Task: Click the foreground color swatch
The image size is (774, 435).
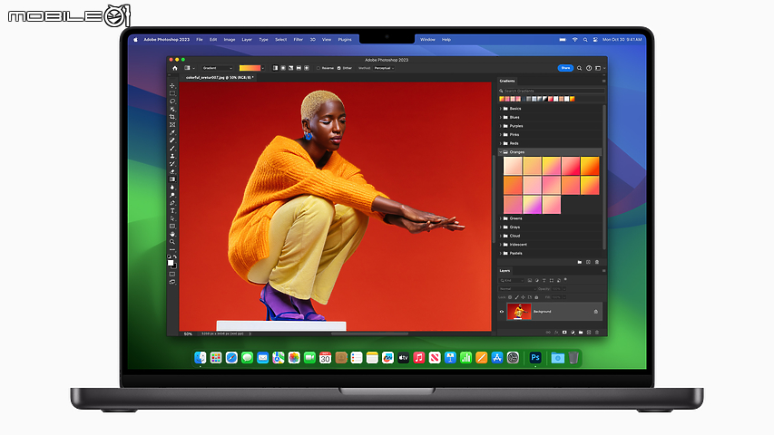Action: 171,263
